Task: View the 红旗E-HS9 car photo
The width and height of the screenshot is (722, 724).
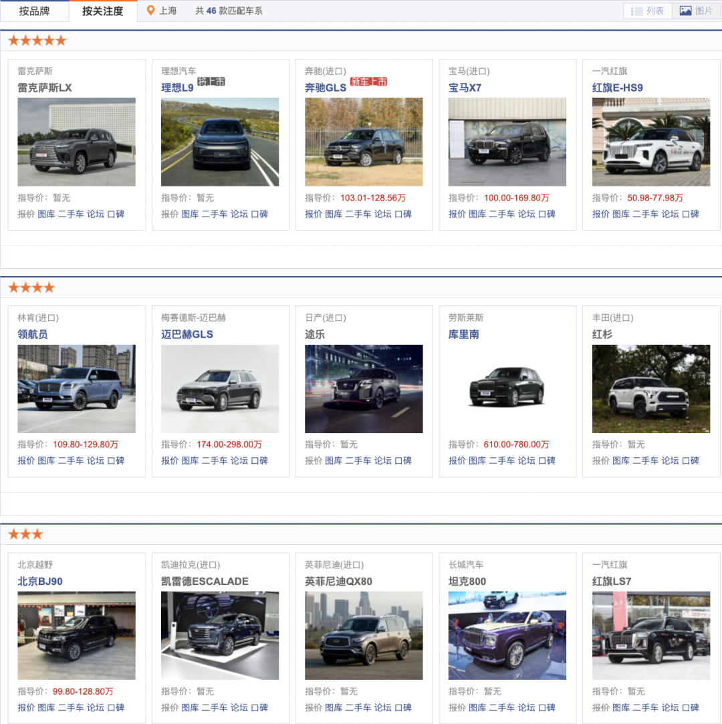Action: (651, 142)
